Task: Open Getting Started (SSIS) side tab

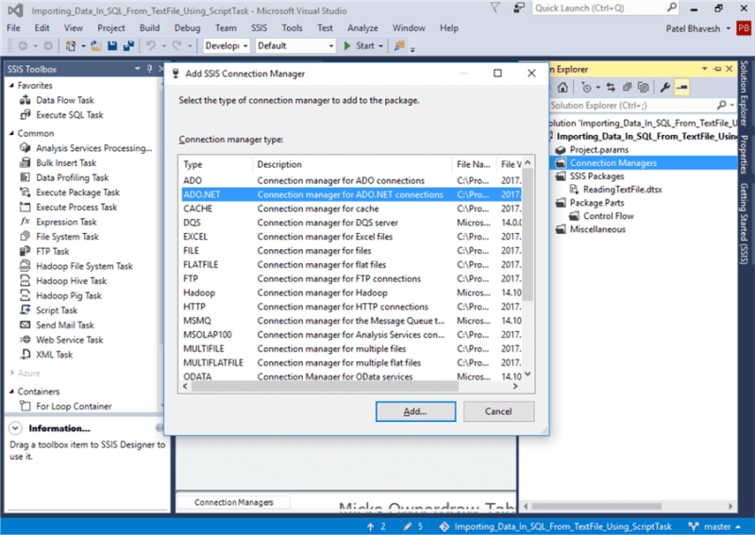Action: [x=745, y=224]
